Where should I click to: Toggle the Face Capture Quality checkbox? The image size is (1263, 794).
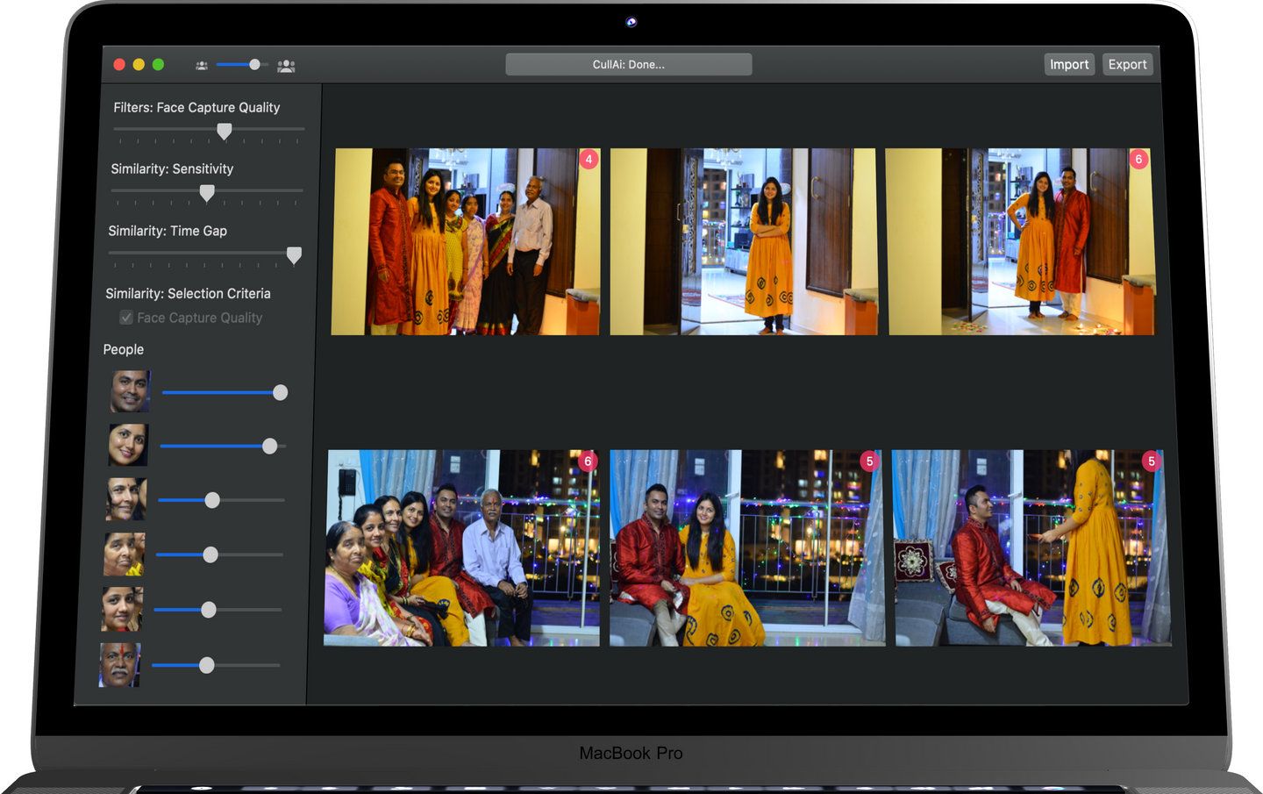(x=126, y=318)
